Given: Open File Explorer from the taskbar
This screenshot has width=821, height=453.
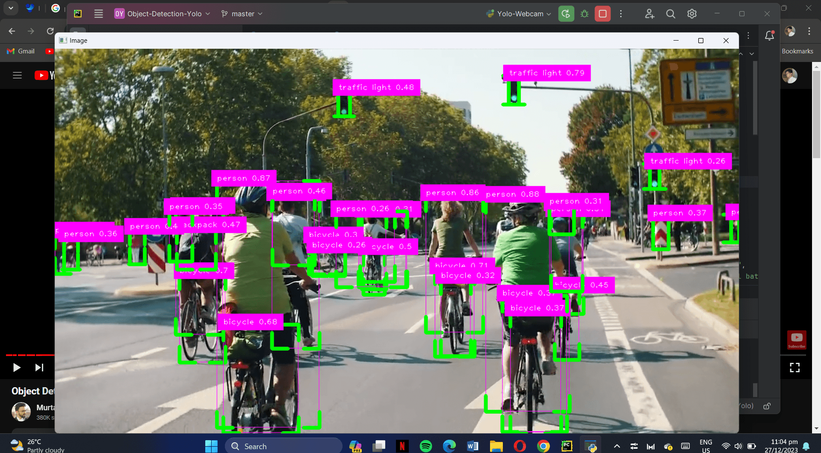Looking at the screenshot, I should [496, 446].
